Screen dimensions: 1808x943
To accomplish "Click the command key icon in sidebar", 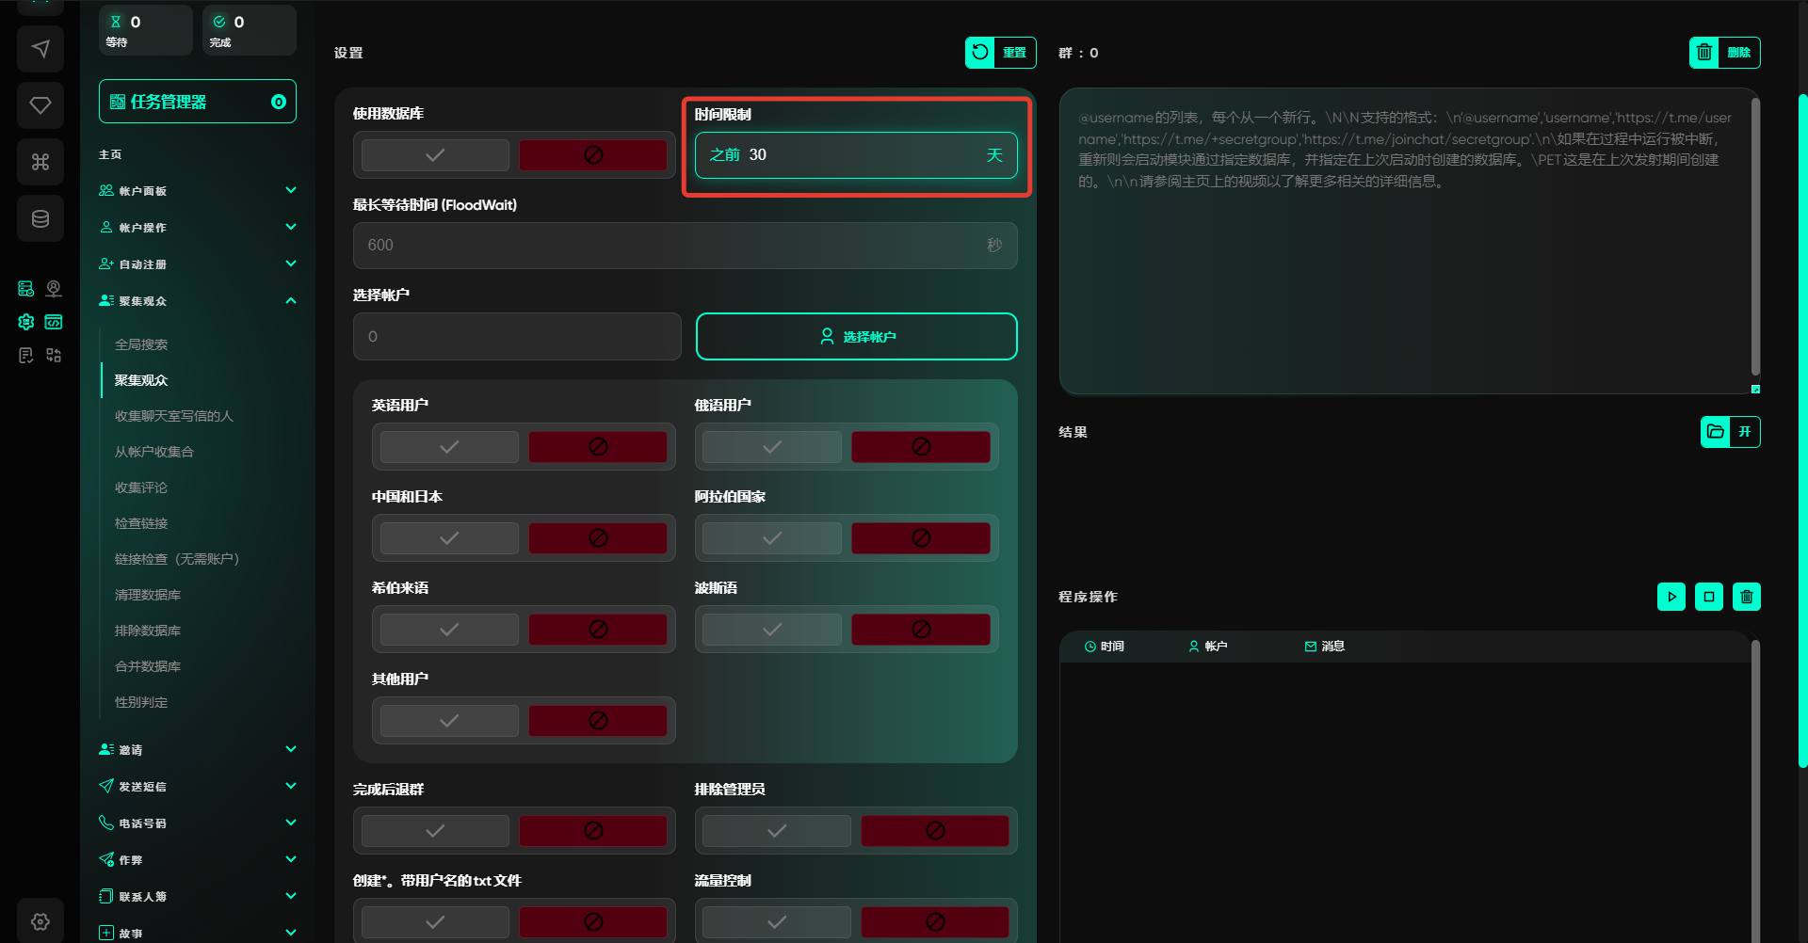I will 40,162.
